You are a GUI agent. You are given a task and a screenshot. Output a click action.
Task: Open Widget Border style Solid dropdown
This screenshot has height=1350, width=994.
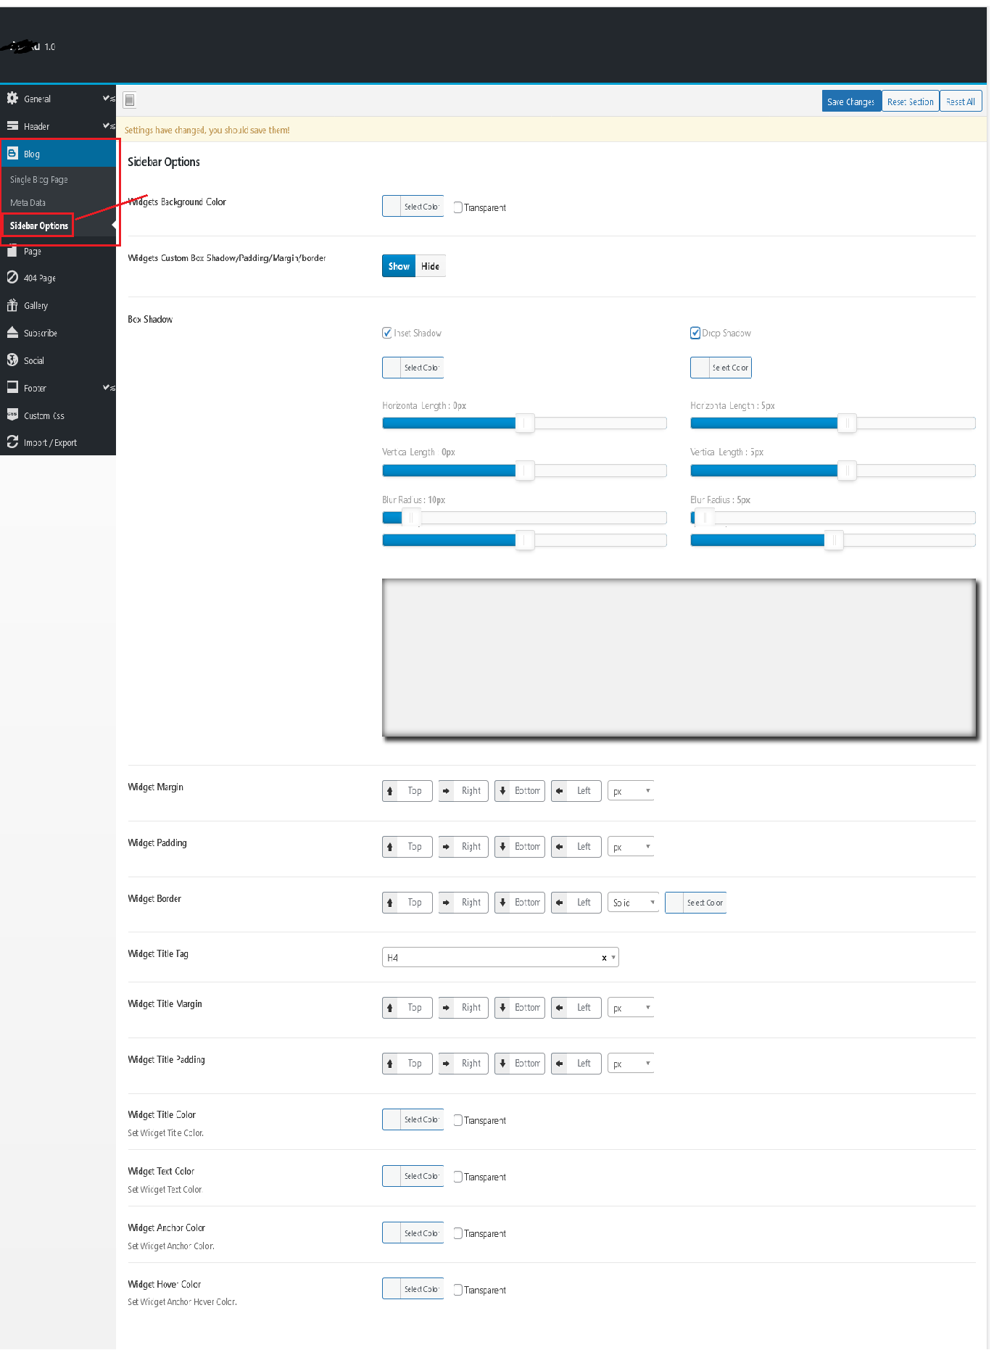coord(633,903)
